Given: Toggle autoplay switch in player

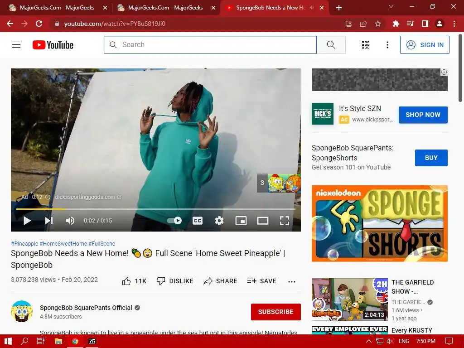Looking at the screenshot, I should click(x=174, y=221).
